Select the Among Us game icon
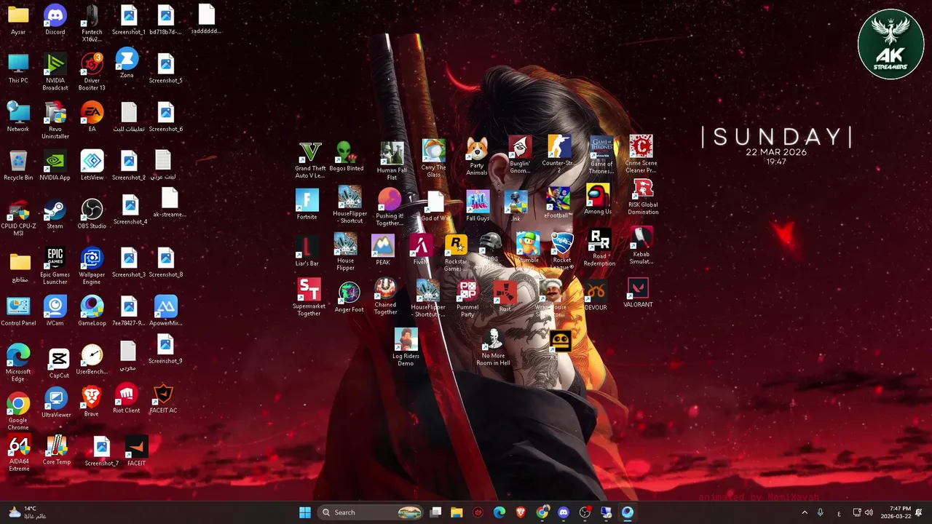932x524 pixels. (598, 199)
